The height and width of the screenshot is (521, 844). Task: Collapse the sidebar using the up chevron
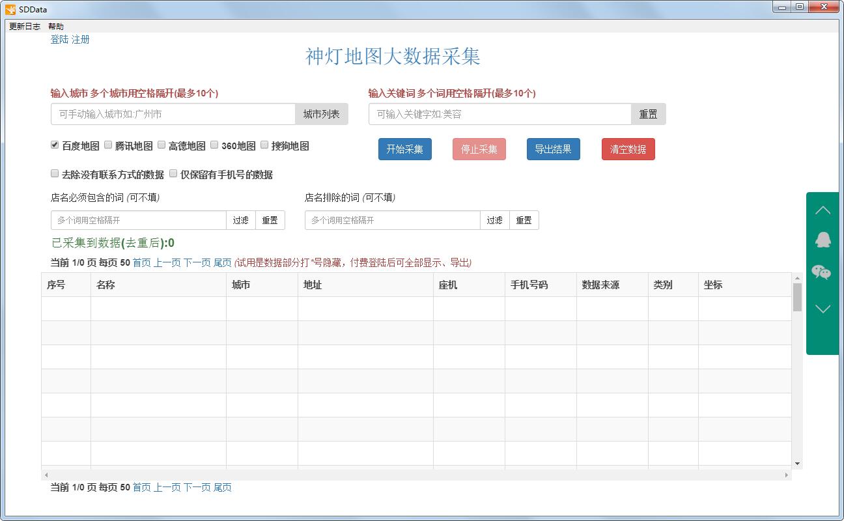[x=823, y=208]
